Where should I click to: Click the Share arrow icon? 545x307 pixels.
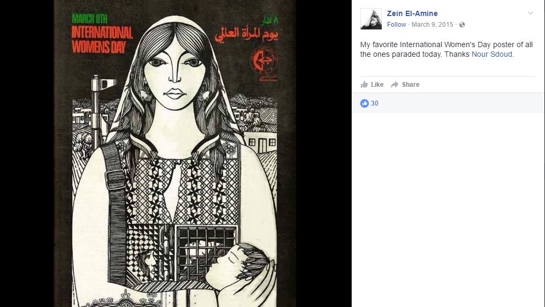[395, 85]
